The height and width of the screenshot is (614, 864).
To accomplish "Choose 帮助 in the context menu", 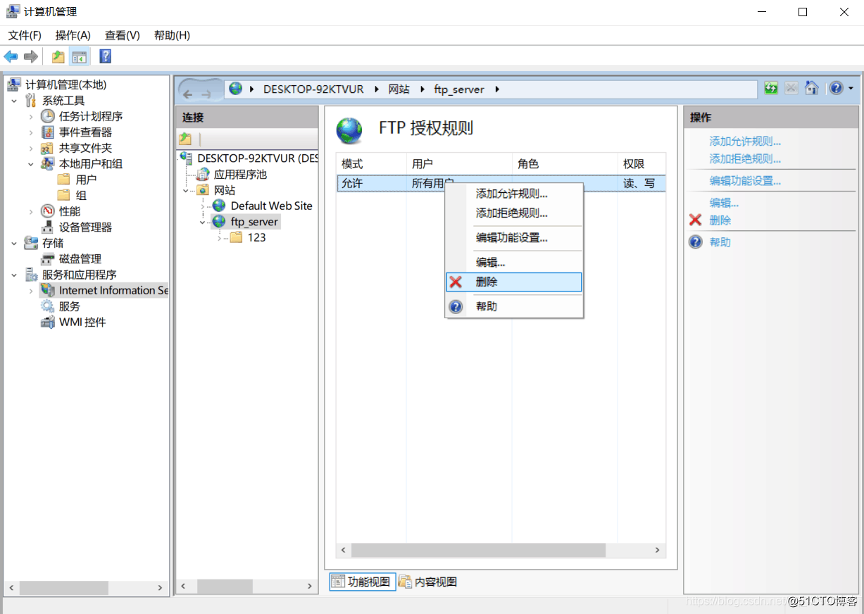I will (514, 306).
